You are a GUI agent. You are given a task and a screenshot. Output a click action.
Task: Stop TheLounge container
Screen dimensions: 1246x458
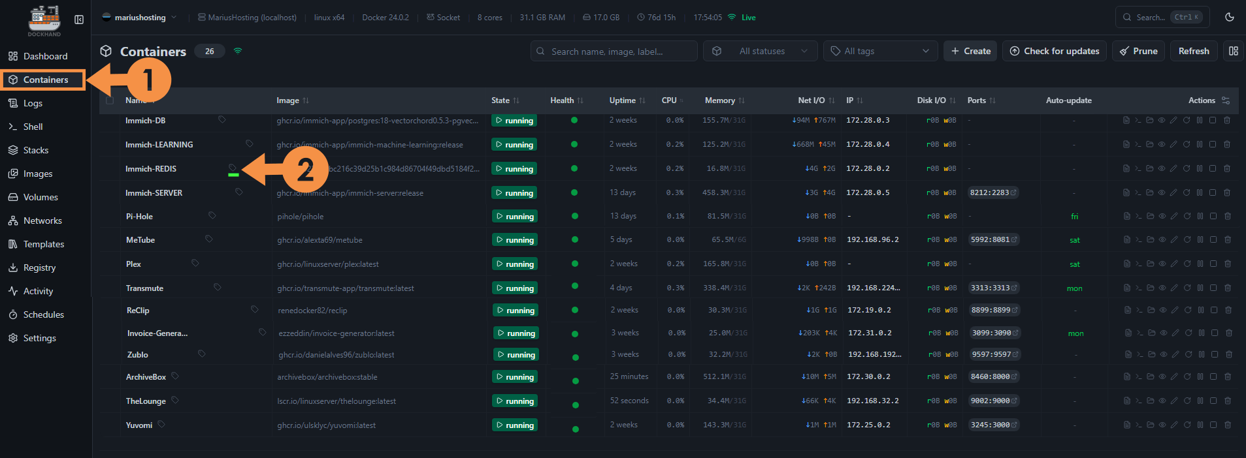point(1213,401)
